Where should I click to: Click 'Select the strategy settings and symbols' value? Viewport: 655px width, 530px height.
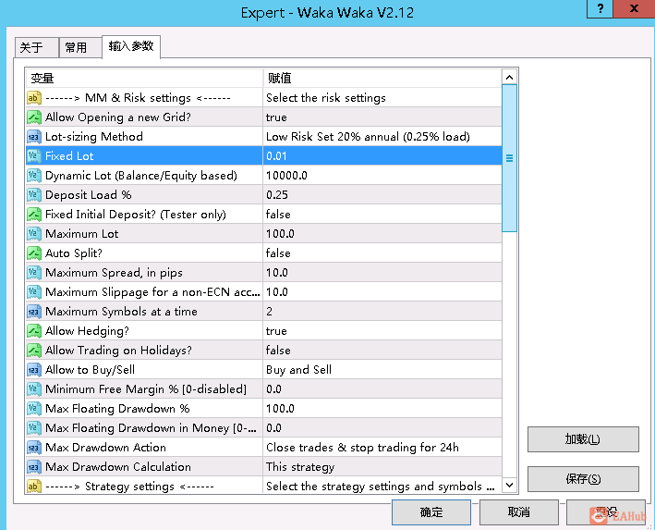[x=380, y=487]
